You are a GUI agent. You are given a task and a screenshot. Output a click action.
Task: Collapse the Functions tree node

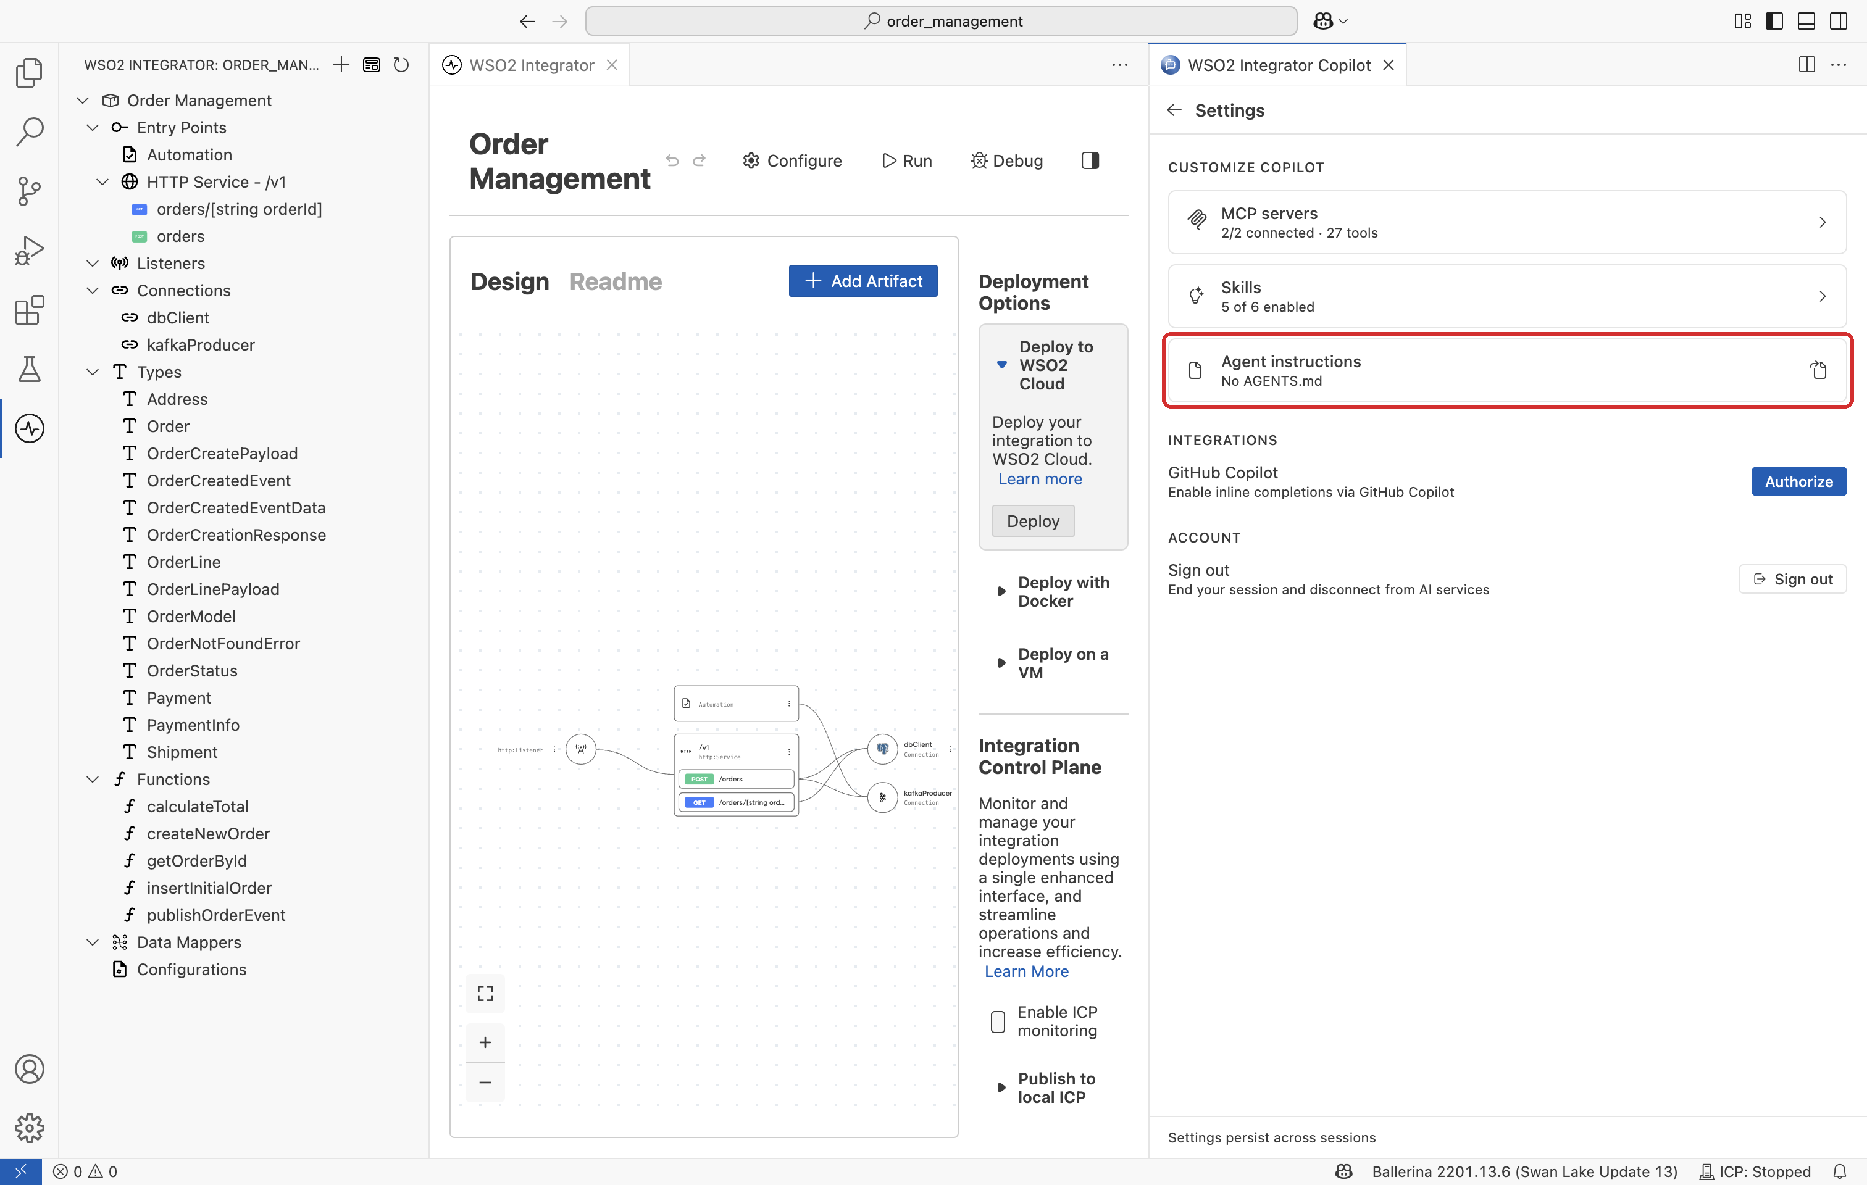93,779
